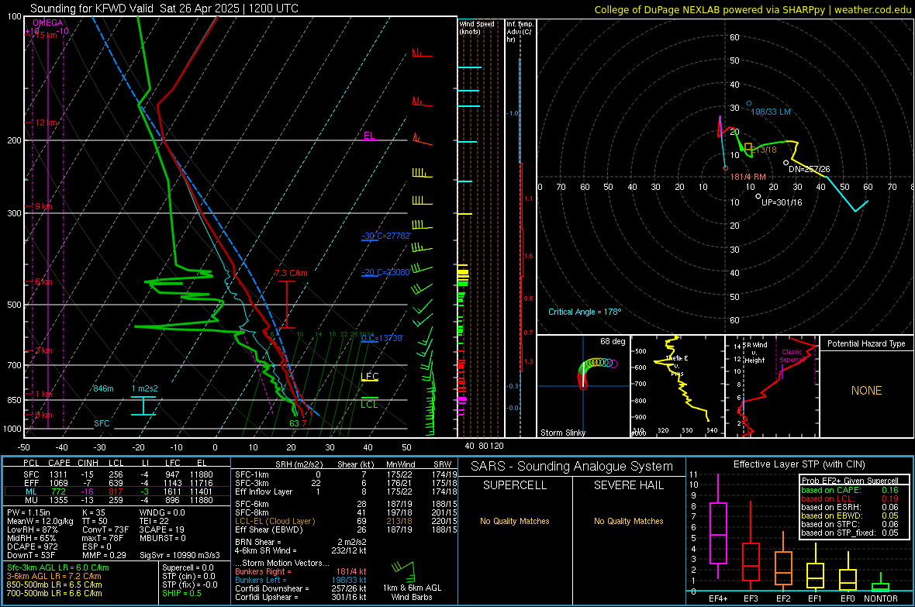This screenshot has height=607, width=915.
Task: Click the green 'SHIP = 0.5' value
Action: [x=181, y=593]
